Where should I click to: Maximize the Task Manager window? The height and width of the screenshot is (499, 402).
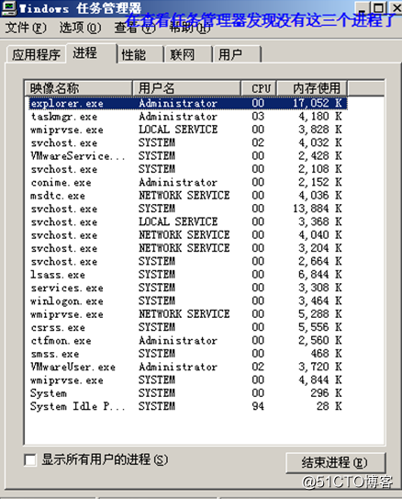tap(378, 7)
